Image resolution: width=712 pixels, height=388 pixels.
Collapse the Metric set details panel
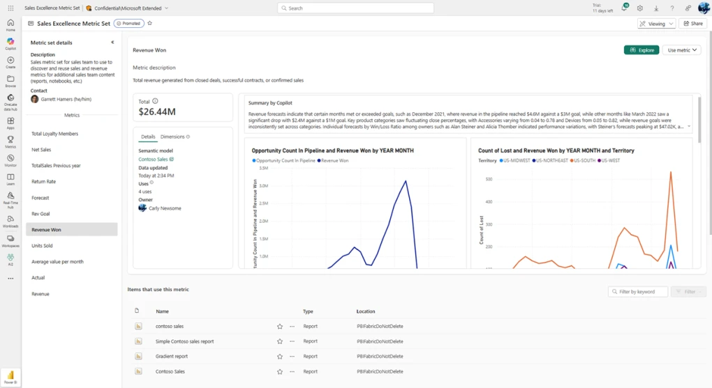coord(112,42)
